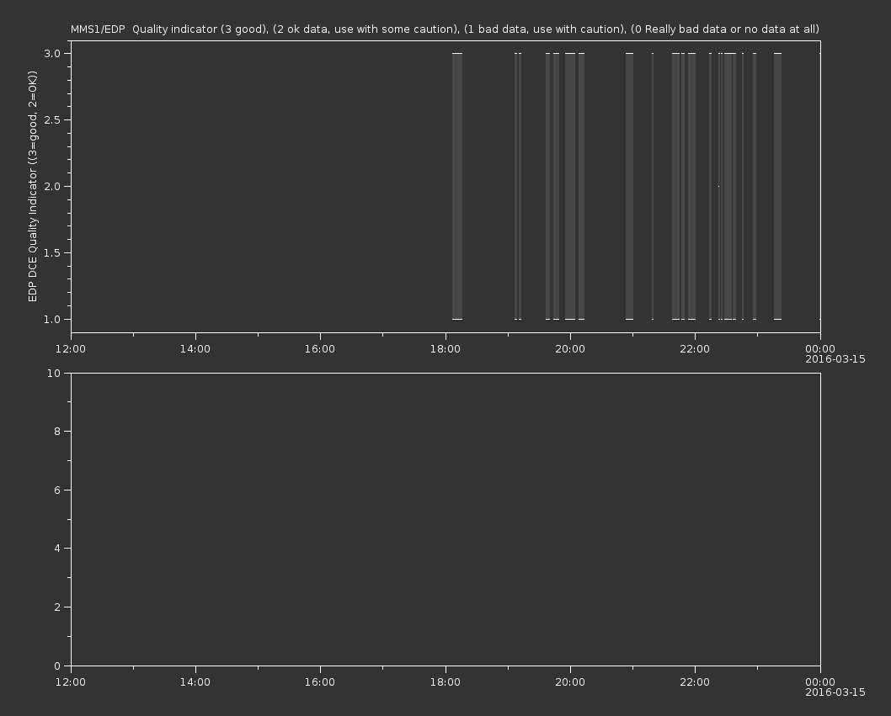The image size is (891, 716).
Task: Click the 2016-03-15 date under quality plot
Action: coord(835,359)
